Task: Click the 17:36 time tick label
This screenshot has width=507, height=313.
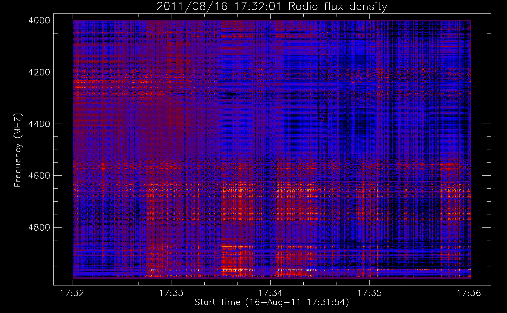Action: (469, 293)
